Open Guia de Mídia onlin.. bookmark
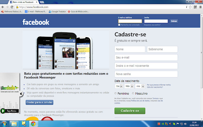 pos(78,11)
